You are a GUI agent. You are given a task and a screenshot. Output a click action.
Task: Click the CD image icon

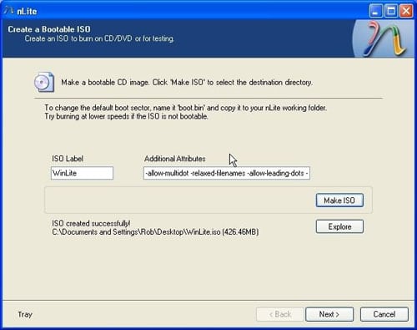point(44,82)
